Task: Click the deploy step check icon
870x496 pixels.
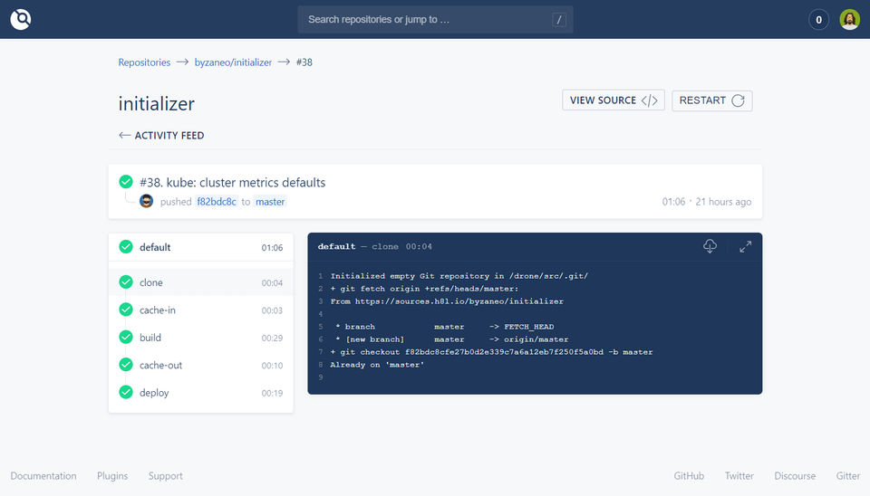Action: 126,392
